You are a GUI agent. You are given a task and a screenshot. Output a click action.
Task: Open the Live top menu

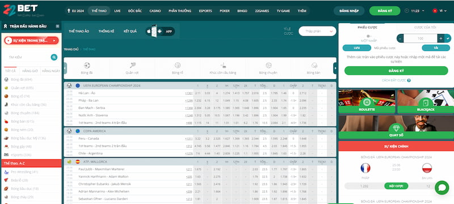pos(117,11)
